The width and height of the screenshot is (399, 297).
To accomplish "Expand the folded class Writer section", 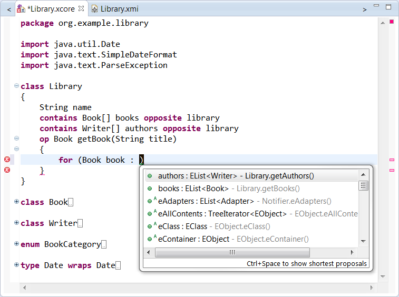I will (x=16, y=223).
